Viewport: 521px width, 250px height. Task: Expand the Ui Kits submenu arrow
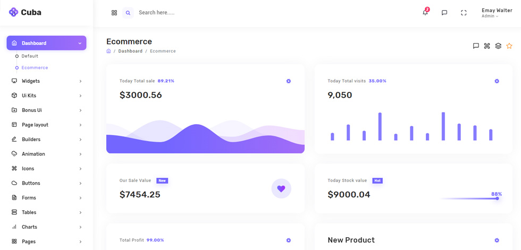(80, 96)
